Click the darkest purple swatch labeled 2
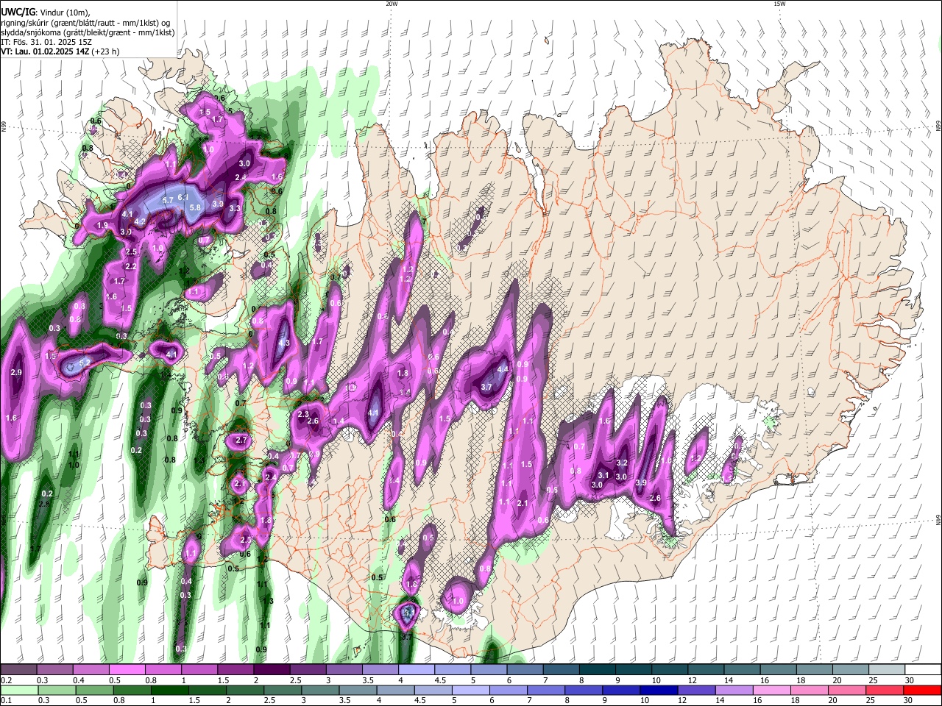The height and width of the screenshot is (706, 942). point(272,670)
